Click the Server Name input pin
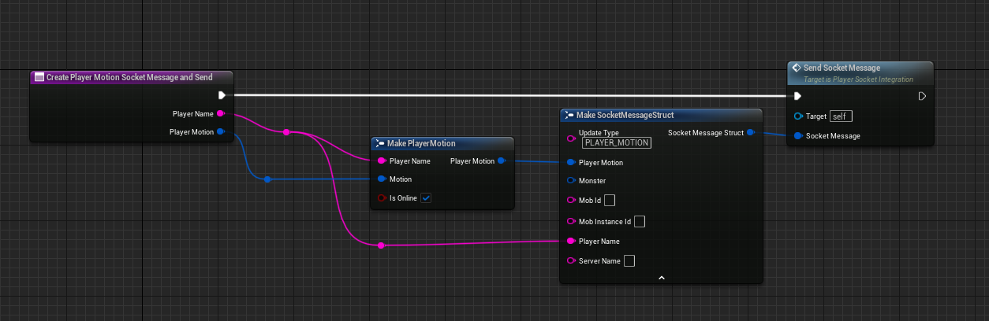Screen dimensions: 989x321 tap(571, 261)
